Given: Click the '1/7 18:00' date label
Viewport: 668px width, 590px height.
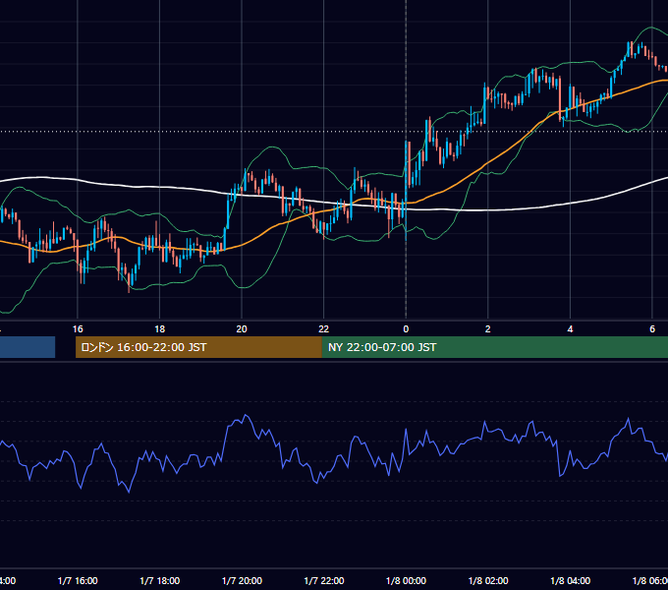Looking at the screenshot, I should [x=160, y=580].
